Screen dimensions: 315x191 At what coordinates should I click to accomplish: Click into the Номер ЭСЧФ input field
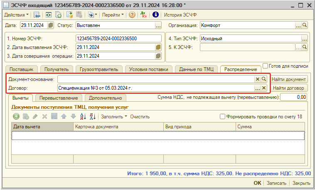118,39
